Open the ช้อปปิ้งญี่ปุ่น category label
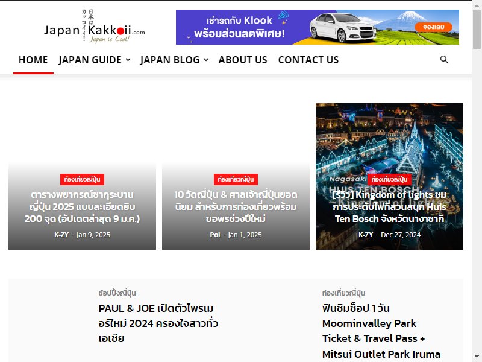 click(117, 293)
